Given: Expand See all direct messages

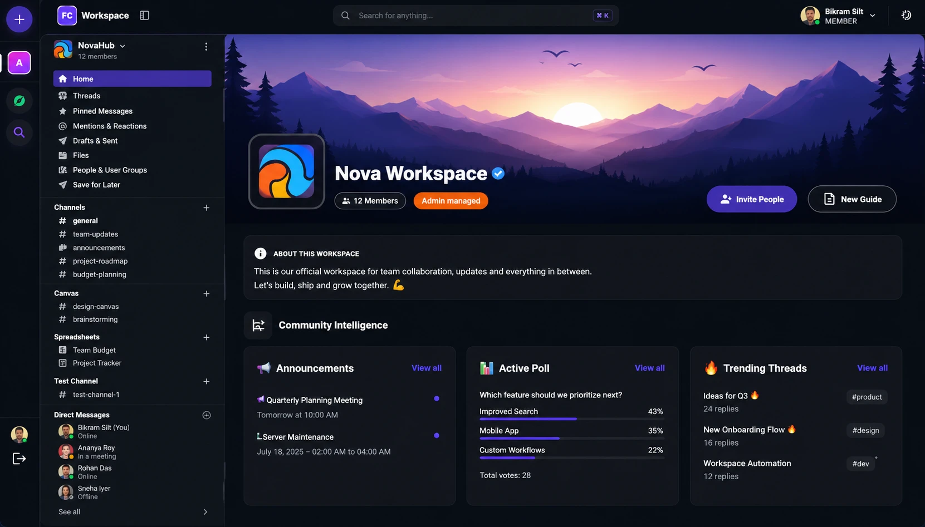Looking at the screenshot, I should click(x=133, y=512).
